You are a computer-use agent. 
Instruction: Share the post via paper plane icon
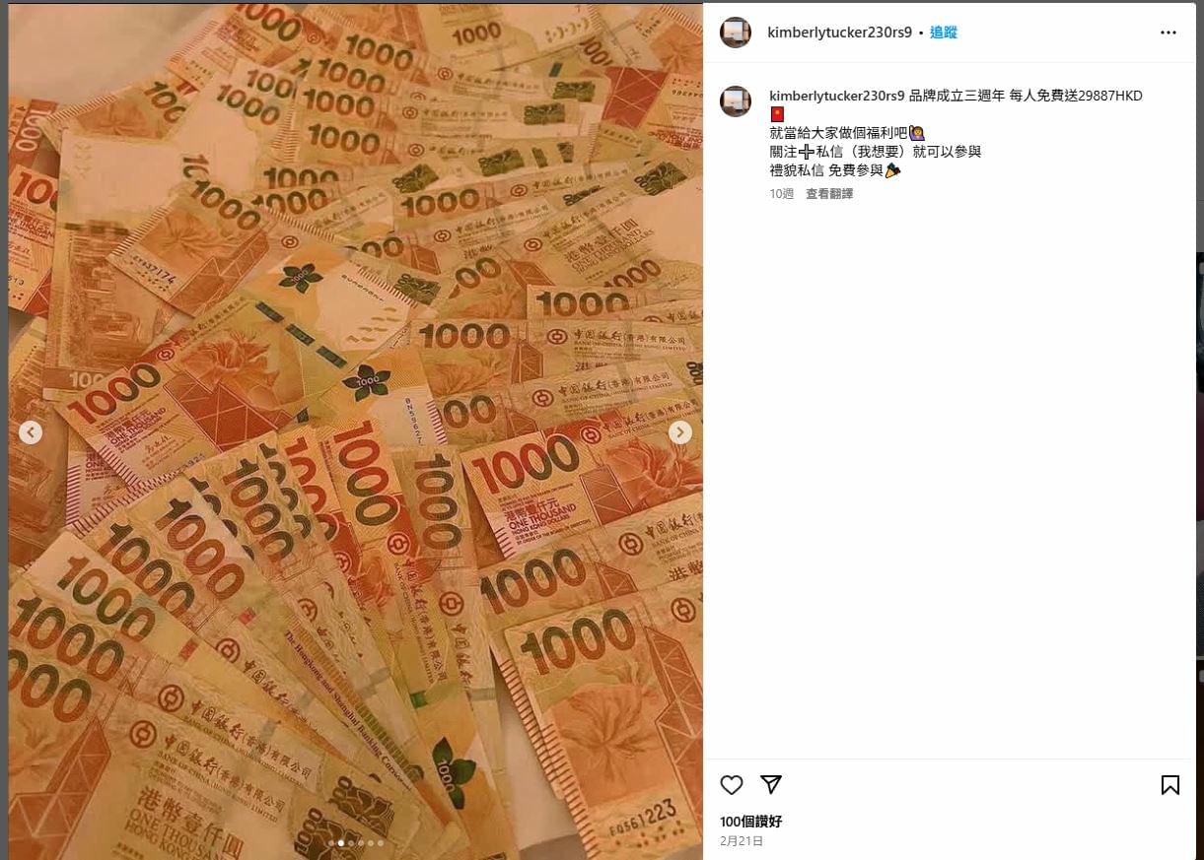point(771,784)
